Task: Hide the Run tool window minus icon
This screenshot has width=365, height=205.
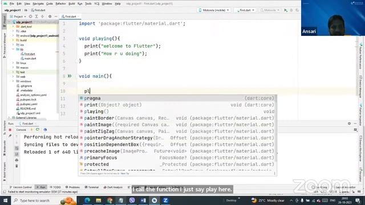Action: [x=355, y=124]
